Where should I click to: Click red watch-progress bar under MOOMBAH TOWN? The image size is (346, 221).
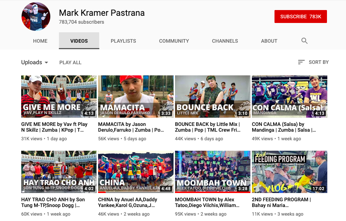point(213,192)
